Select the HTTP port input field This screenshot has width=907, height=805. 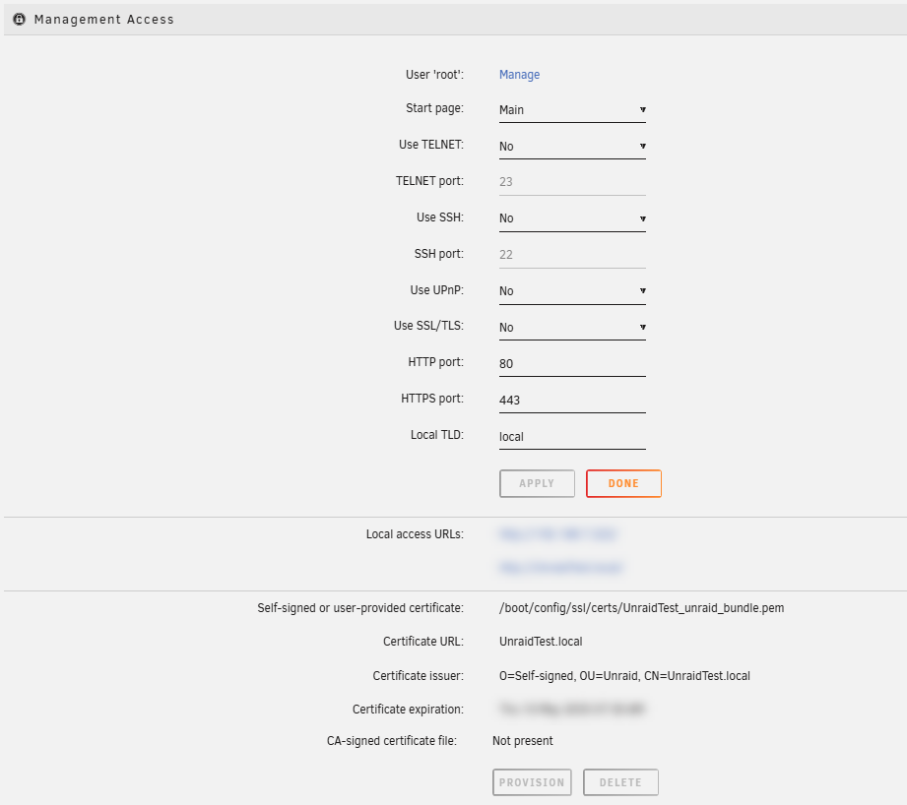[571, 363]
